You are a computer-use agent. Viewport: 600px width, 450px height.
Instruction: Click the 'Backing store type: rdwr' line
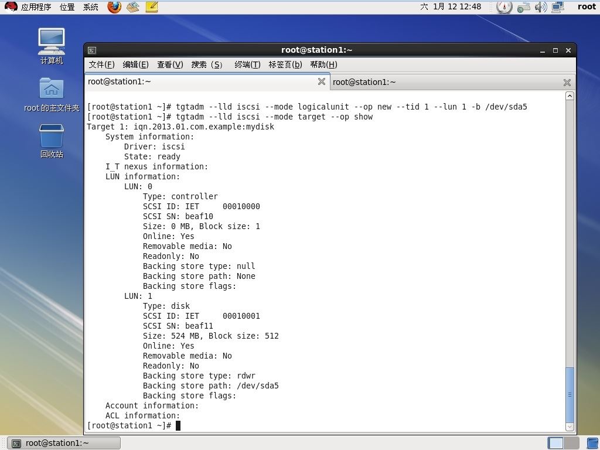coord(199,376)
